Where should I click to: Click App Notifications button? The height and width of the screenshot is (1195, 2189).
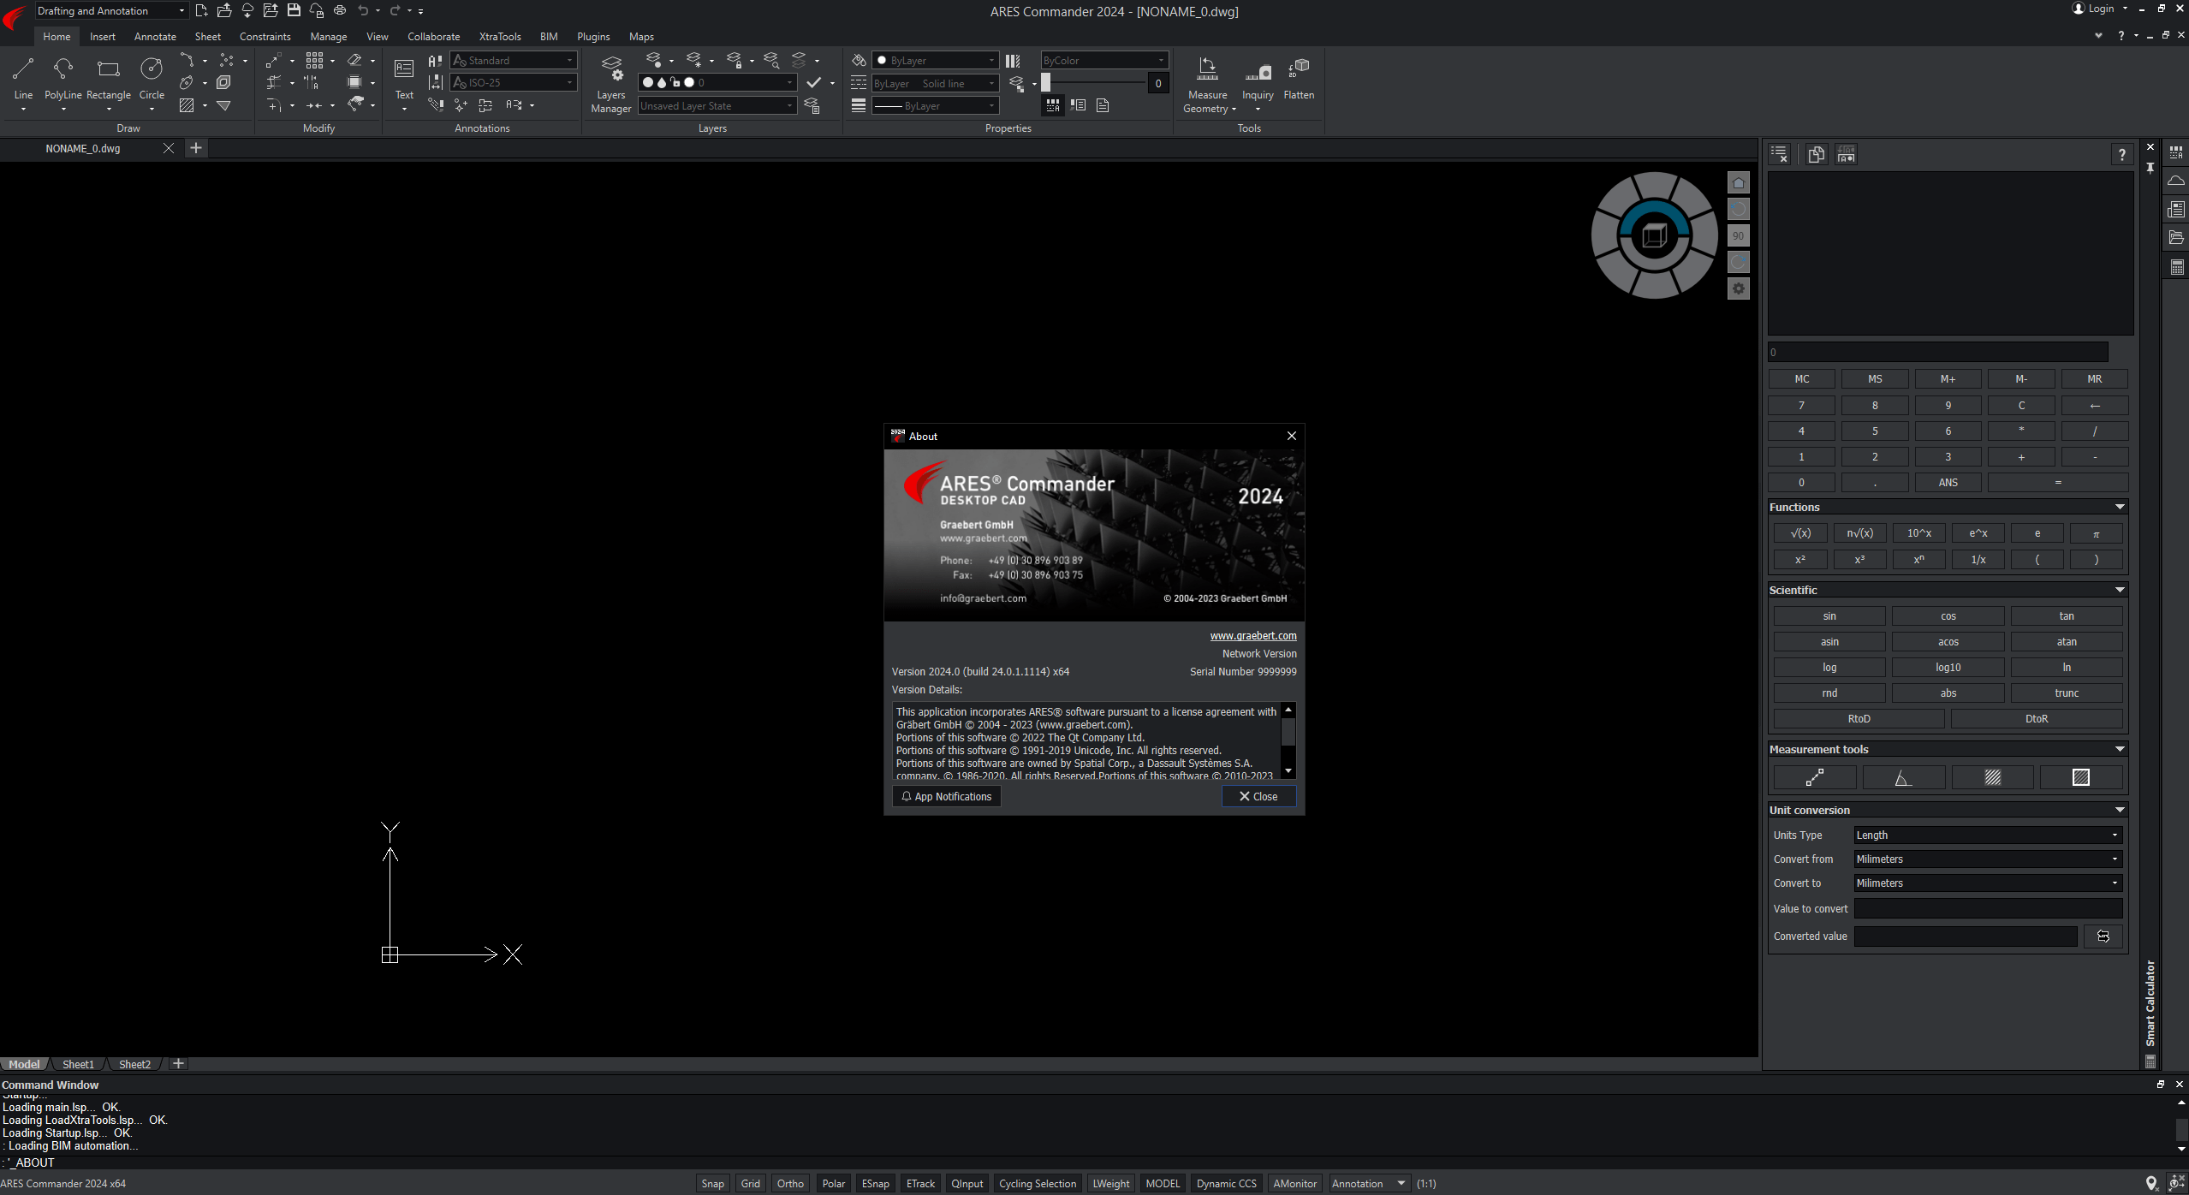tap(946, 797)
